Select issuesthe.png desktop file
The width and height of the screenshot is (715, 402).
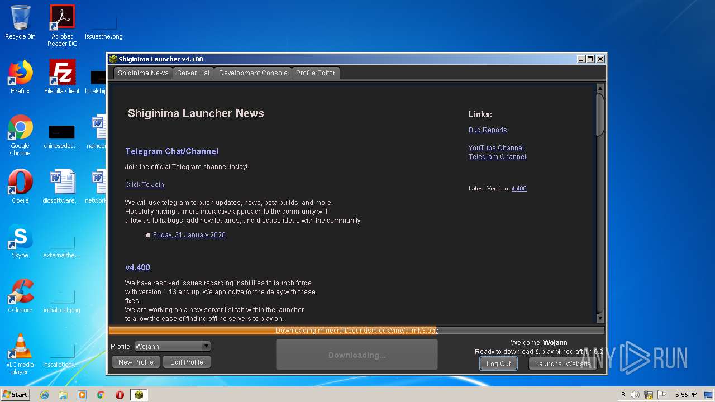[x=104, y=26]
